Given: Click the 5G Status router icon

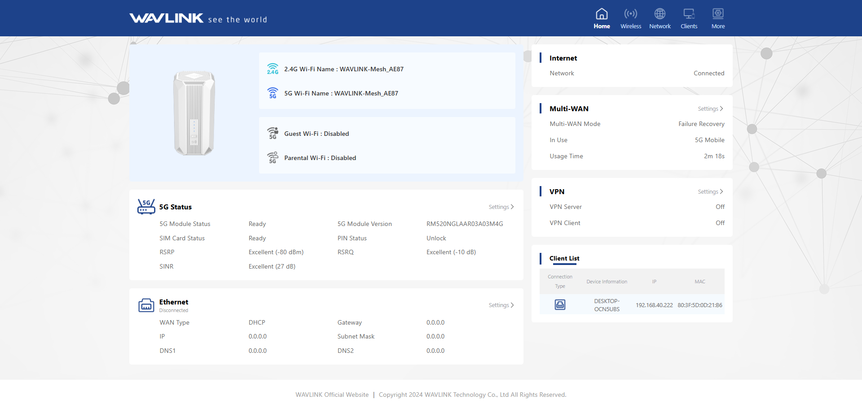Looking at the screenshot, I should tap(146, 207).
